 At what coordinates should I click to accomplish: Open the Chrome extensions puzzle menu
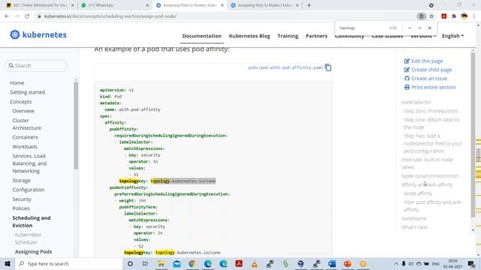click(454, 16)
